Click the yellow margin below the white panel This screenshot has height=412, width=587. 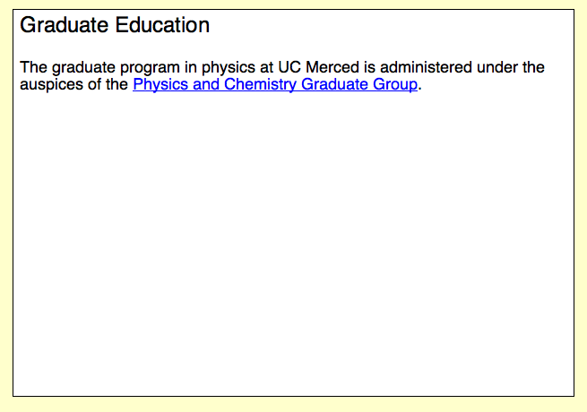(x=293, y=404)
